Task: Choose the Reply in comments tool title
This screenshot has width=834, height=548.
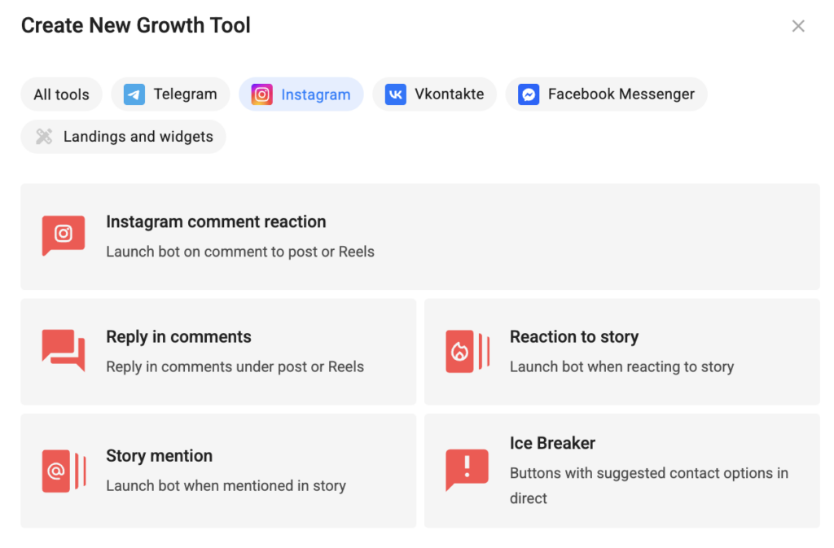Action: pyautogui.click(x=178, y=336)
